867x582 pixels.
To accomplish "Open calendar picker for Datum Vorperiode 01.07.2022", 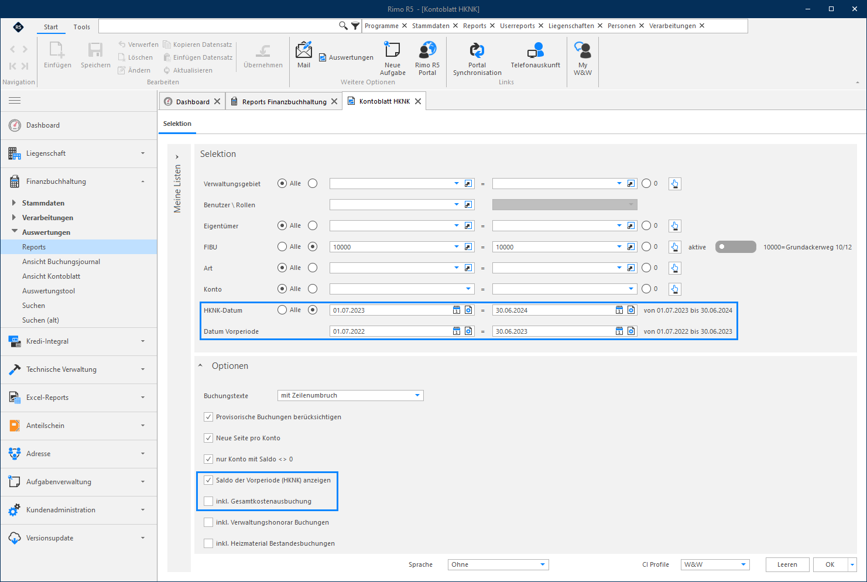I will click(x=457, y=331).
